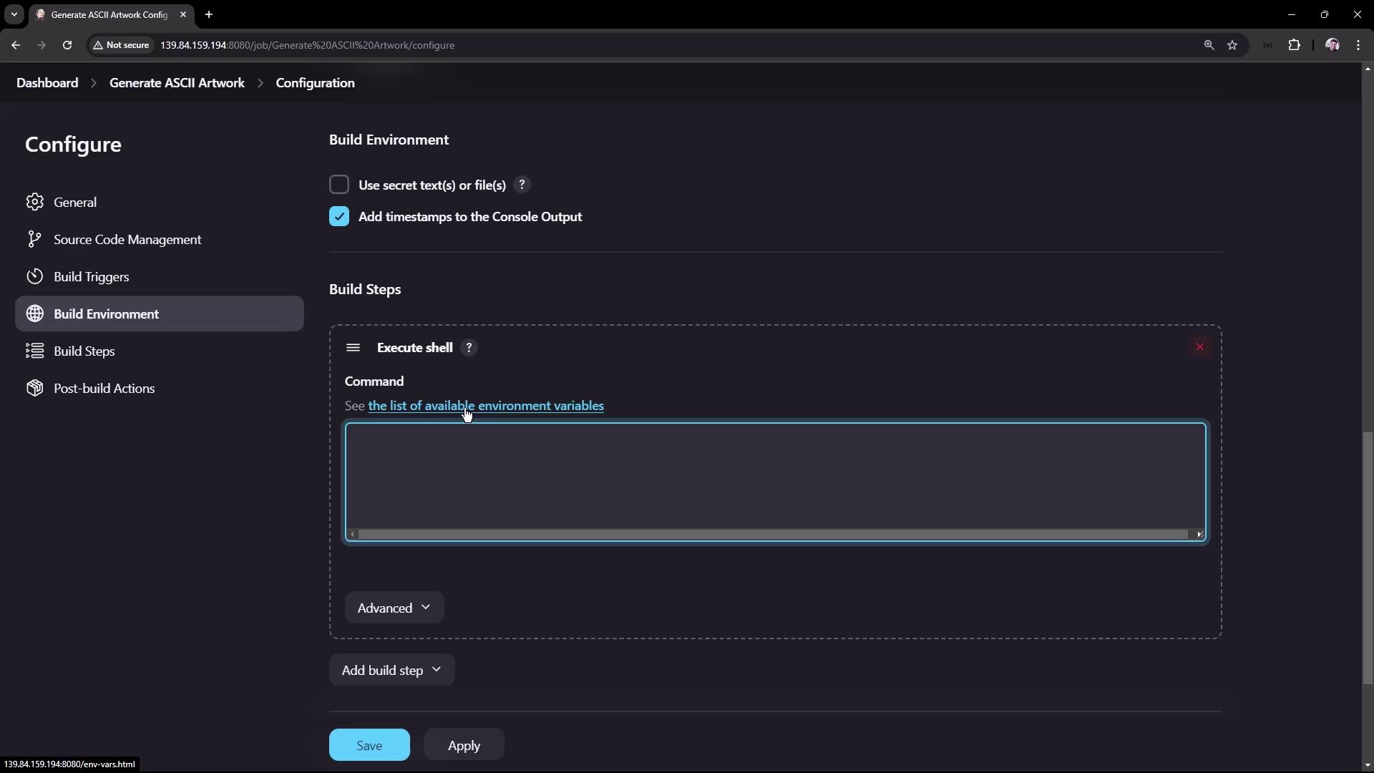
Task: Click the General gear icon in sidebar
Action: click(x=34, y=202)
